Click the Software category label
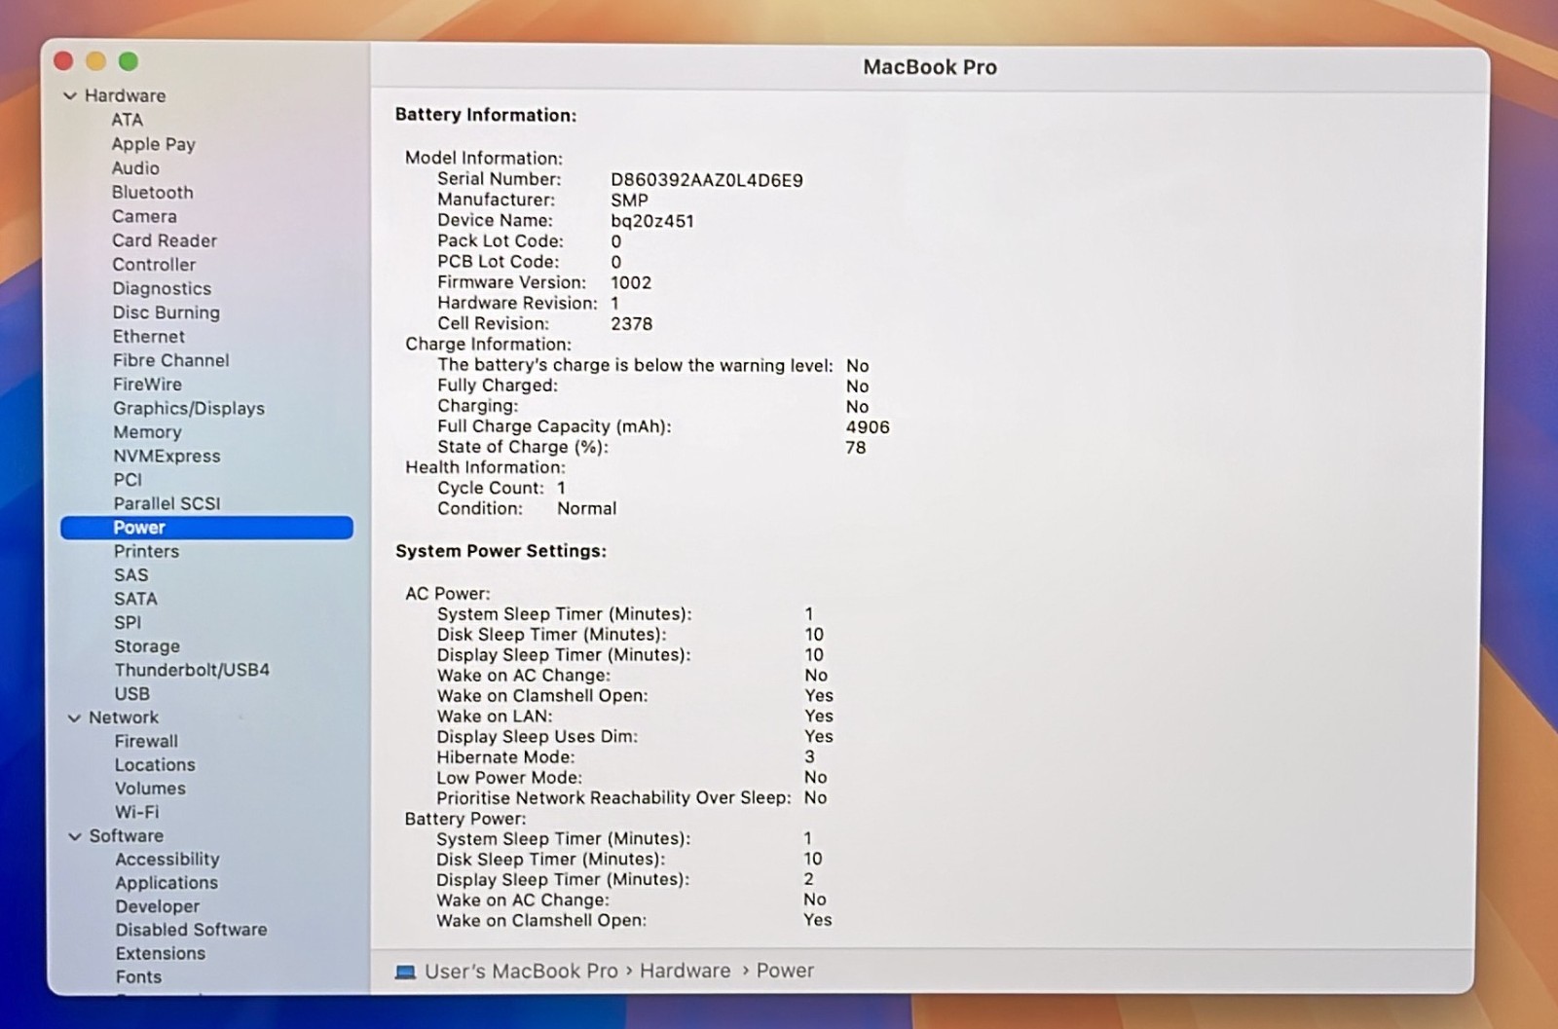 (127, 836)
